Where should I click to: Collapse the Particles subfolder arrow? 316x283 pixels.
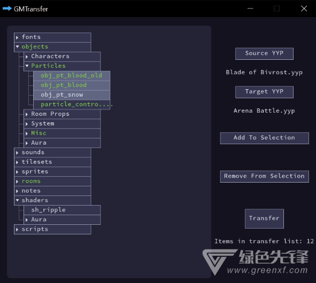tap(27, 66)
